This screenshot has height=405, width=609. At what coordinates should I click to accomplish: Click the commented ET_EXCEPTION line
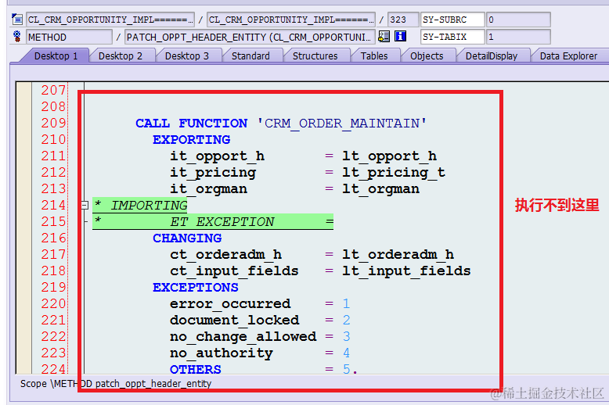(213, 221)
